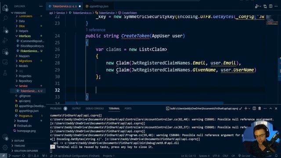Open .gitignore in explorer
The width and height of the screenshot is (281, 158).
(x=25, y=96)
